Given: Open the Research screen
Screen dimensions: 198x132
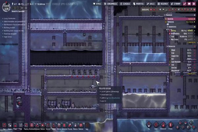Looking at the screenshot, I should pos(163,4).
